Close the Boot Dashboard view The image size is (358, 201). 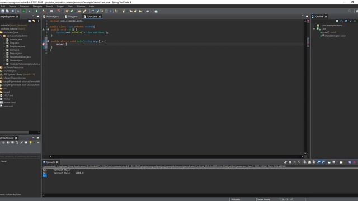tap(16, 138)
